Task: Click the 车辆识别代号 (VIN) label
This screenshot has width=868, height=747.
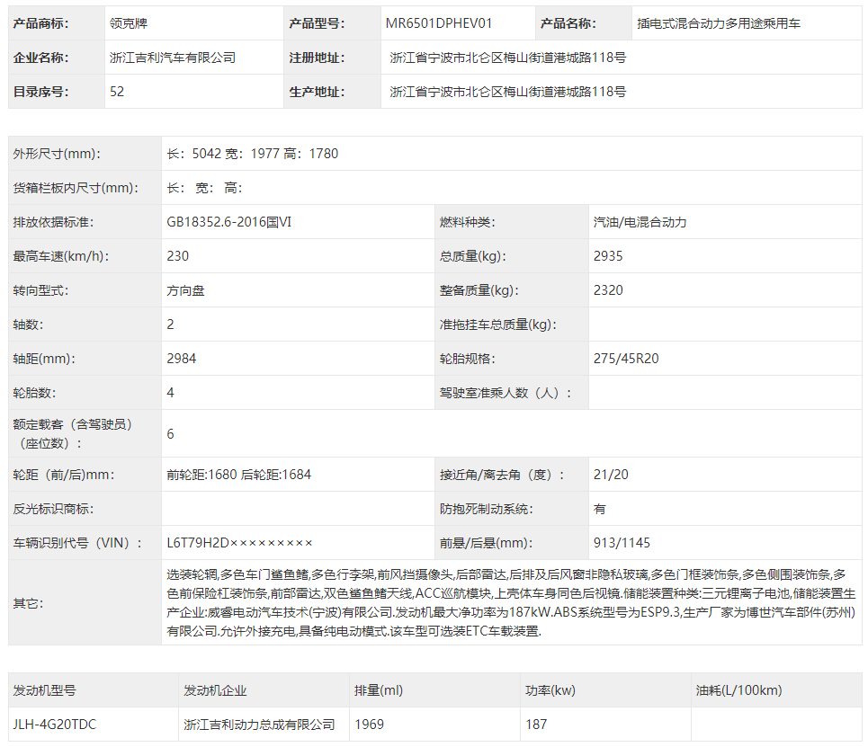Action: (x=77, y=543)
